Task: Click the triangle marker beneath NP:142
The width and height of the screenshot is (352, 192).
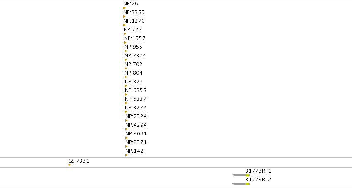Action: point(127,155)
